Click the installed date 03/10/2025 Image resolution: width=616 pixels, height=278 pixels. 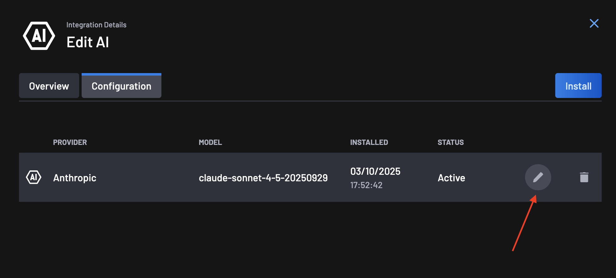pos(375,171)
